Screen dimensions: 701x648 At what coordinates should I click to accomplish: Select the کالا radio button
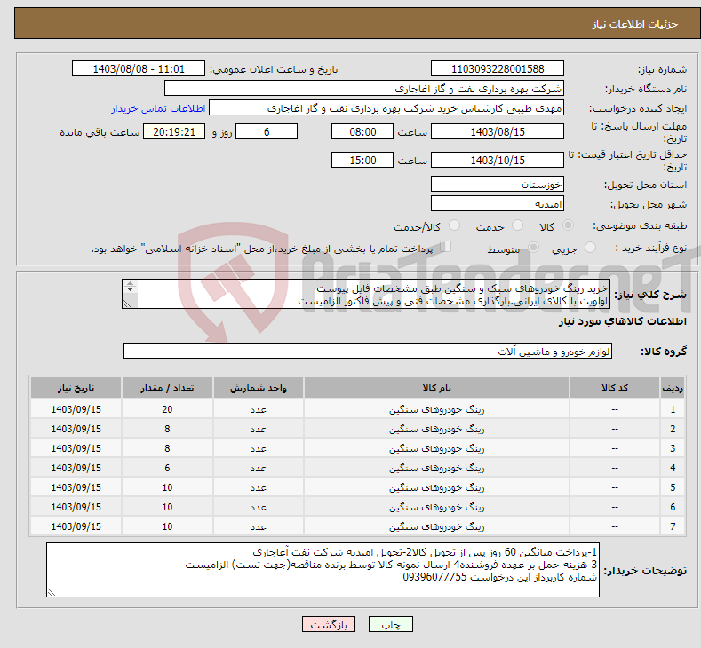[x=568, y=225]
